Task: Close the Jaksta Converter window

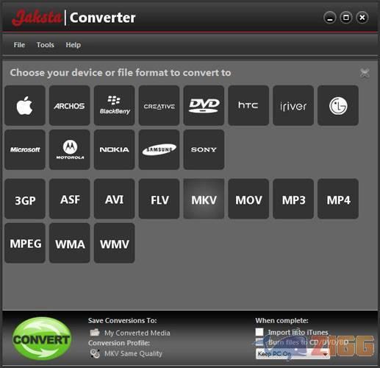Action: click(x=362, y=18)
